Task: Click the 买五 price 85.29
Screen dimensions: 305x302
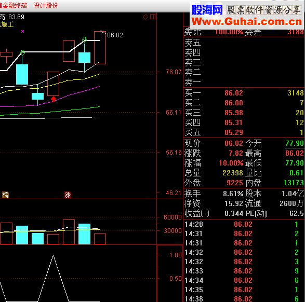Action: pyautogui.click(x=234, y=132)
